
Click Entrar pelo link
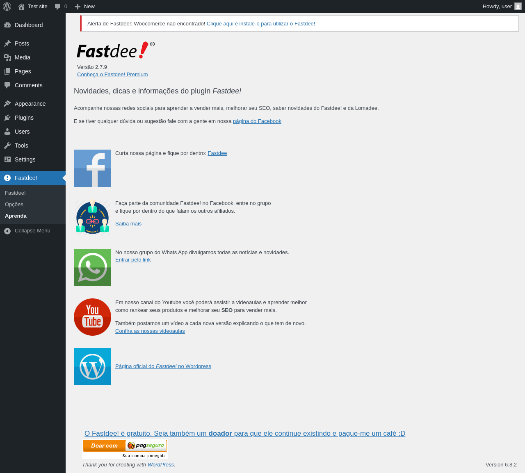[133, 260]
